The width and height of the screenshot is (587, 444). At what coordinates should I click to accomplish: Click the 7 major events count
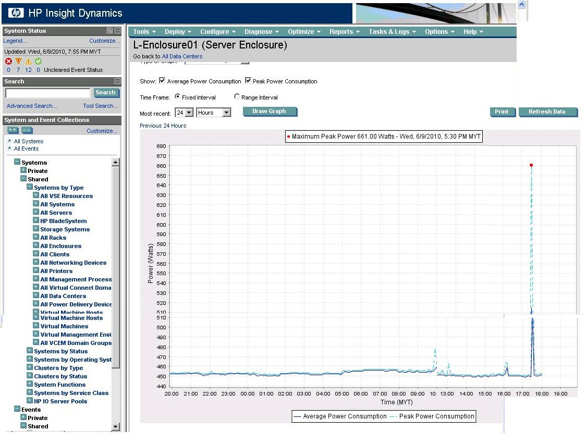point(18,70)
